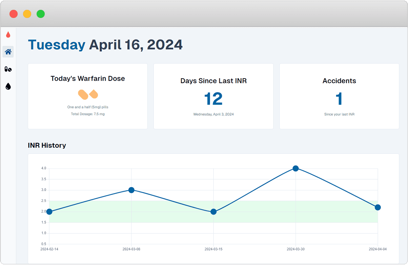
Task: Click the orange pills dose illustration
Action: point(88,95)
